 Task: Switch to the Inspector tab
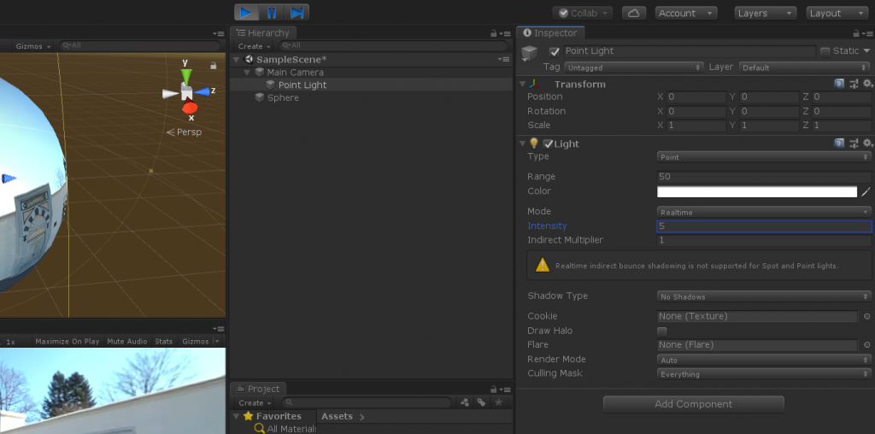coord(550,33)
